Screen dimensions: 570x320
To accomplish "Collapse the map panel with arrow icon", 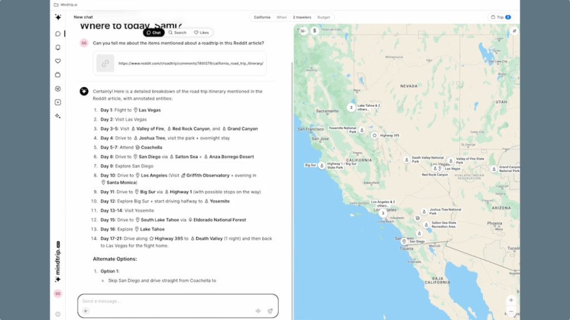I will coord(303,31).
